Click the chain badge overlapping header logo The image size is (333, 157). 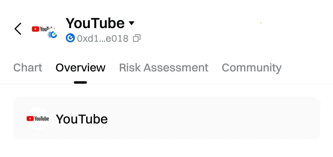point(53,35)
